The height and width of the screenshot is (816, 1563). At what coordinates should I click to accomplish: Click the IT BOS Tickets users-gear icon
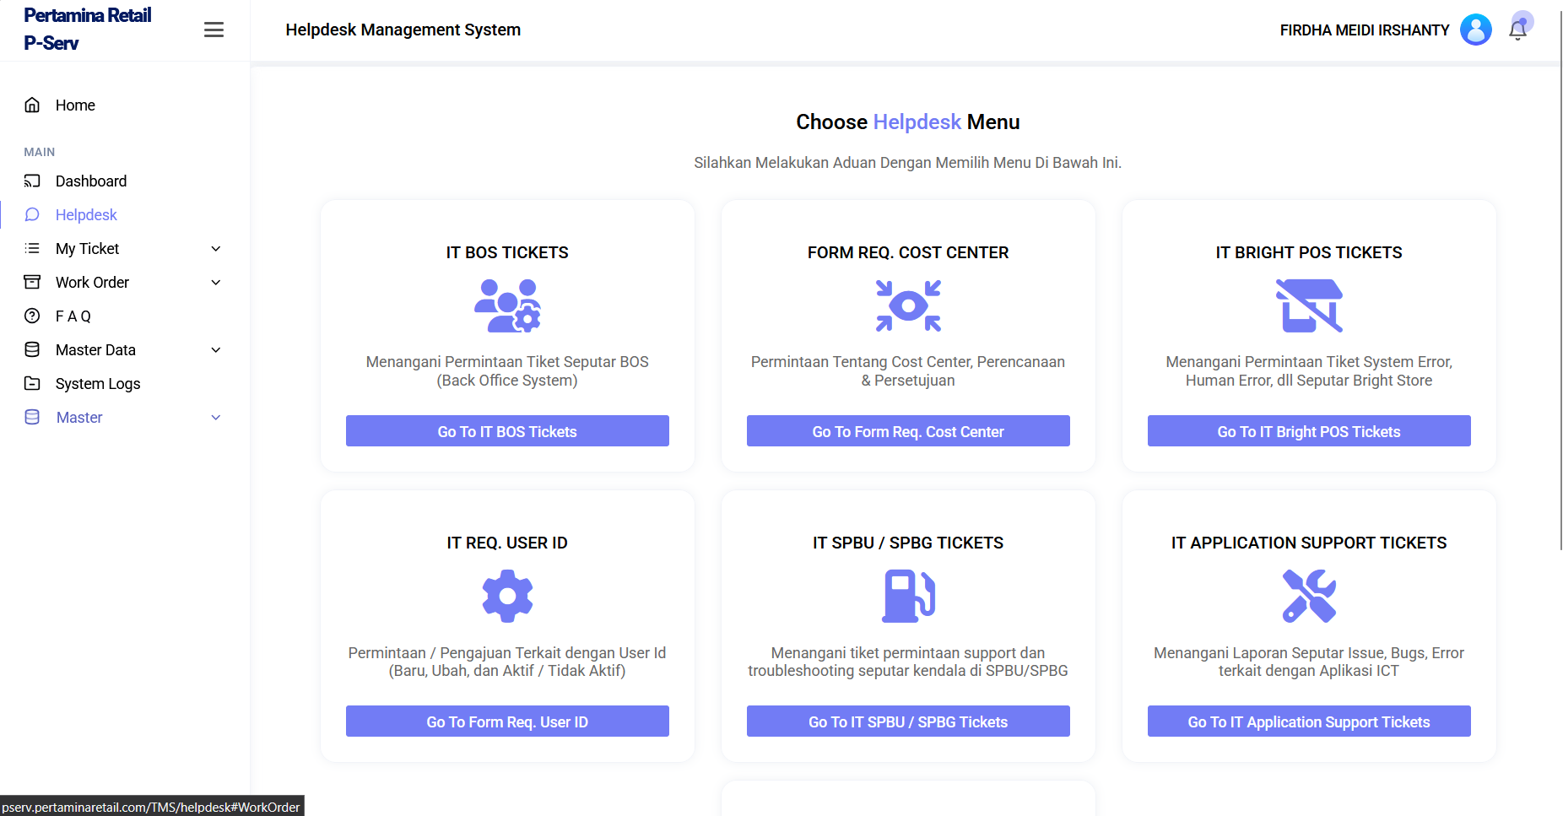click(x=507, y=305)
